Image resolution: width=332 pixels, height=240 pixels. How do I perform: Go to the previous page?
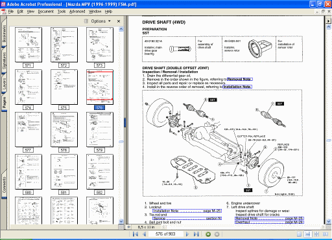145,234
